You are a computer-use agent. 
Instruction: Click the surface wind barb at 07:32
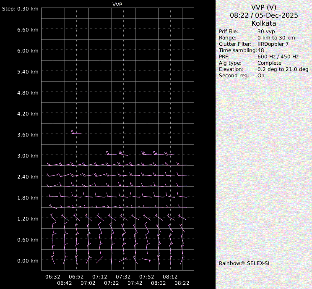point(123,260)
